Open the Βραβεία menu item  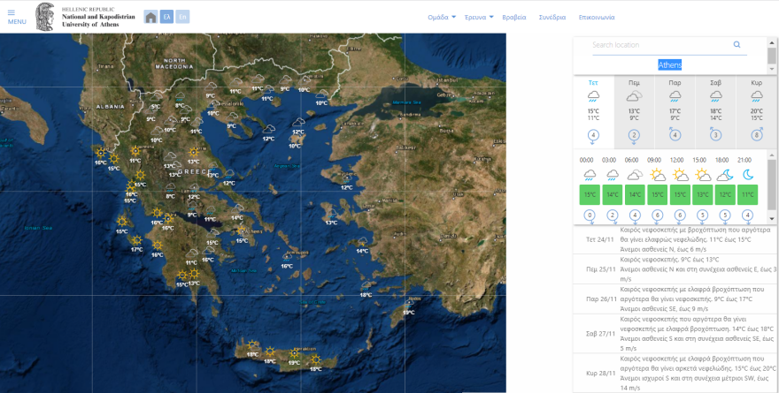(513, 17)
